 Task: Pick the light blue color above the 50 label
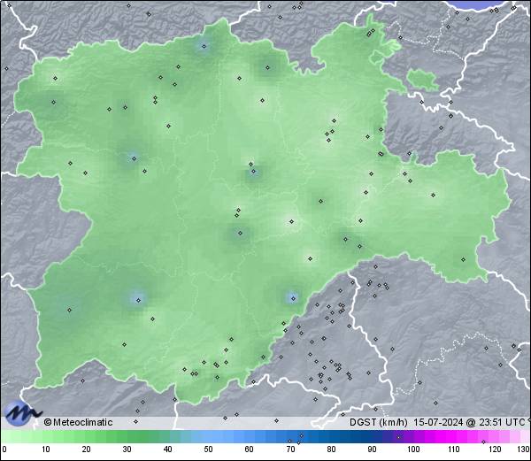(x=208, y=436)
